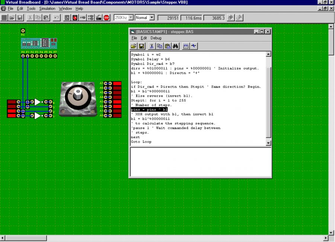Click the Copy icon in main toolbar

point(38,17)
